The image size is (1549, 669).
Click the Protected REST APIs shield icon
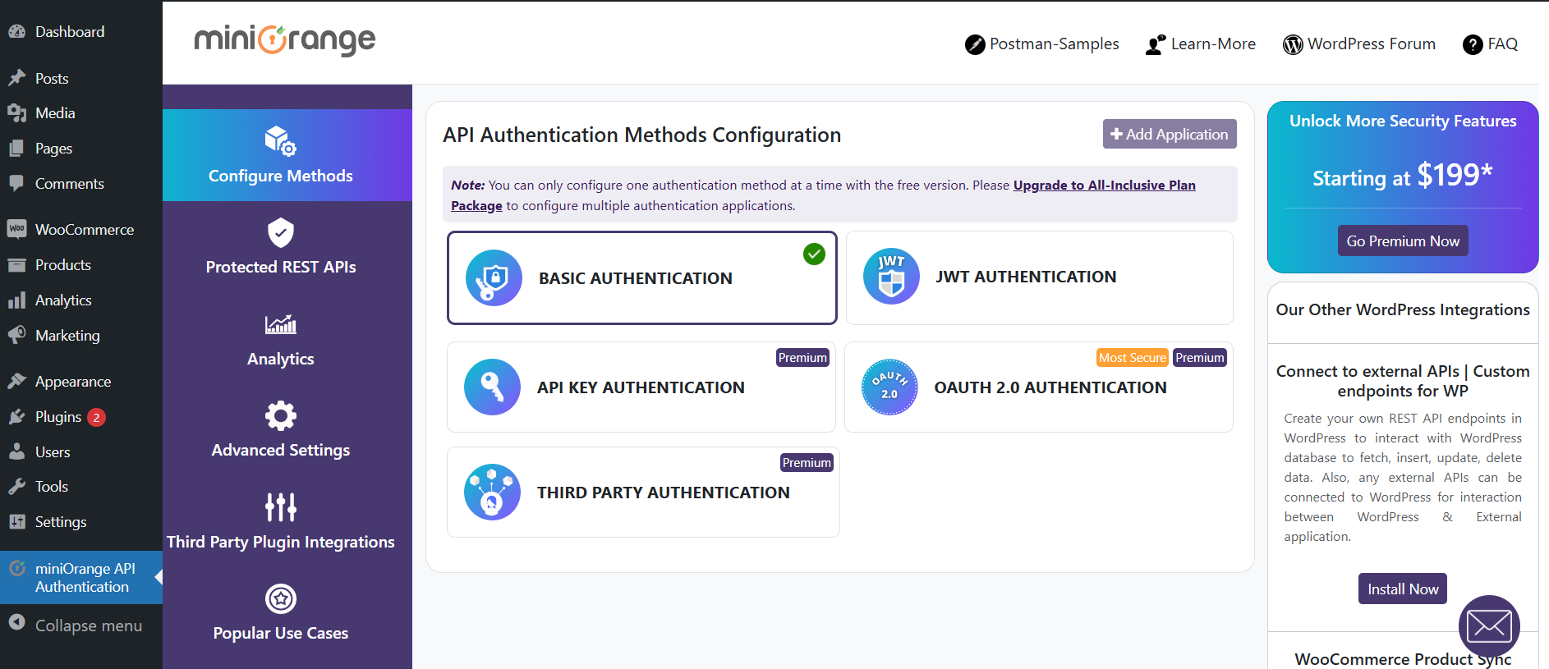click(281, 233)
